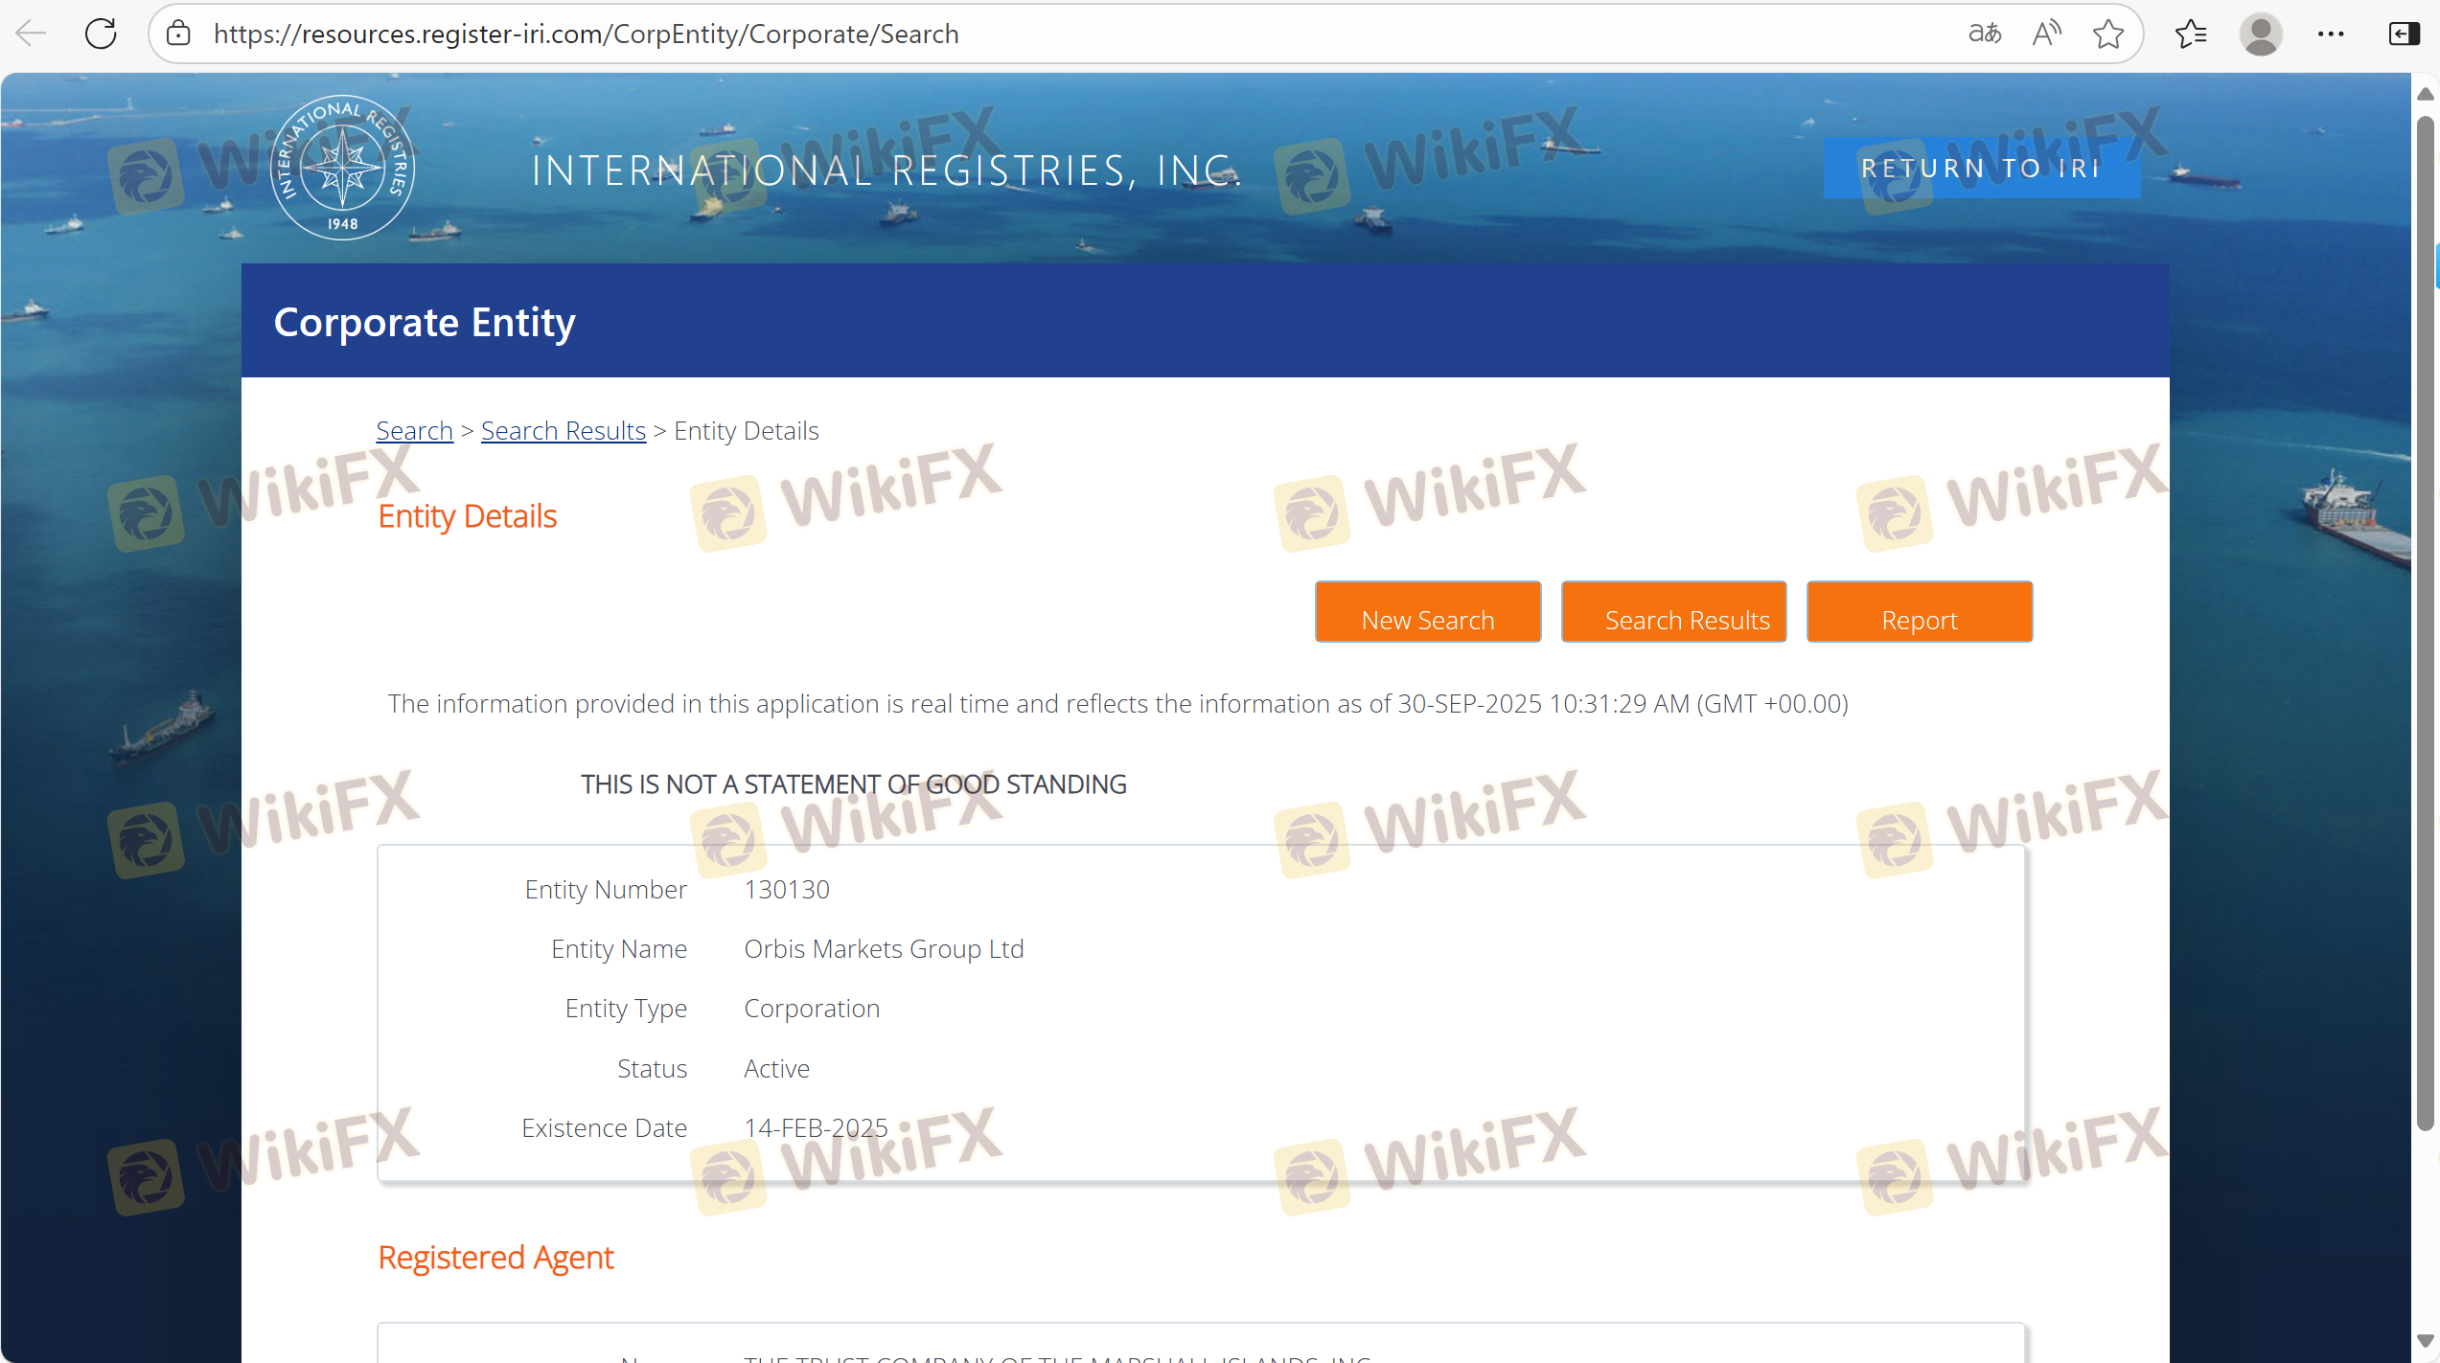Click the International Registries seal logo
The width and height of the screenshot is (2440, 1363).
pos(342,168)
